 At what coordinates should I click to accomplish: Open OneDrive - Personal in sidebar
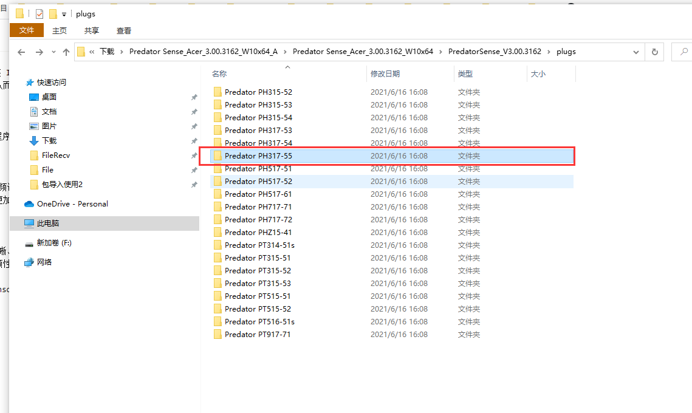(x=72, y=204)
